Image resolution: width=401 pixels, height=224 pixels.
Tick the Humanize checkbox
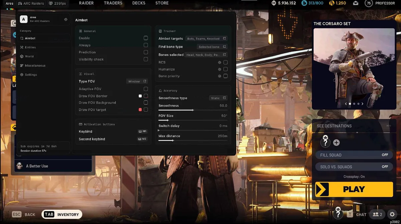(226, 69)
